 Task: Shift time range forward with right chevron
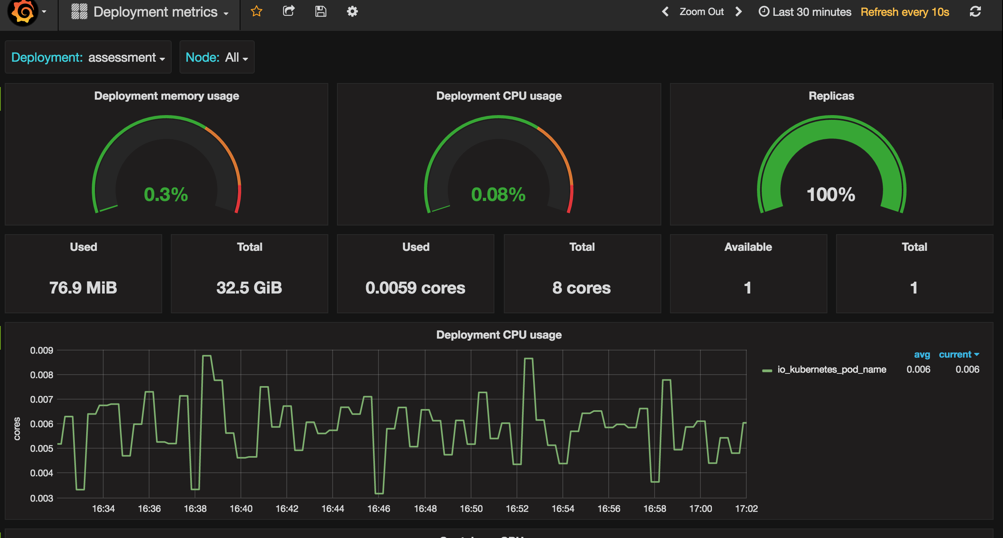tap(738, 12)
